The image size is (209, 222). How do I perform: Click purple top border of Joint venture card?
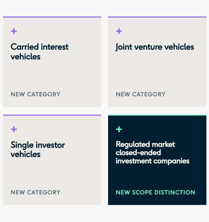click(157, 17)
